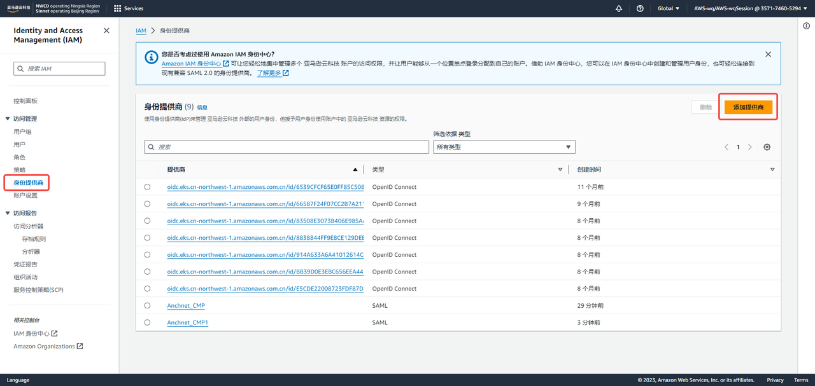This screenshot has height=386, width=815.
Task: Open 账户设置 in the sidebar
Action: tap(25, 195)
